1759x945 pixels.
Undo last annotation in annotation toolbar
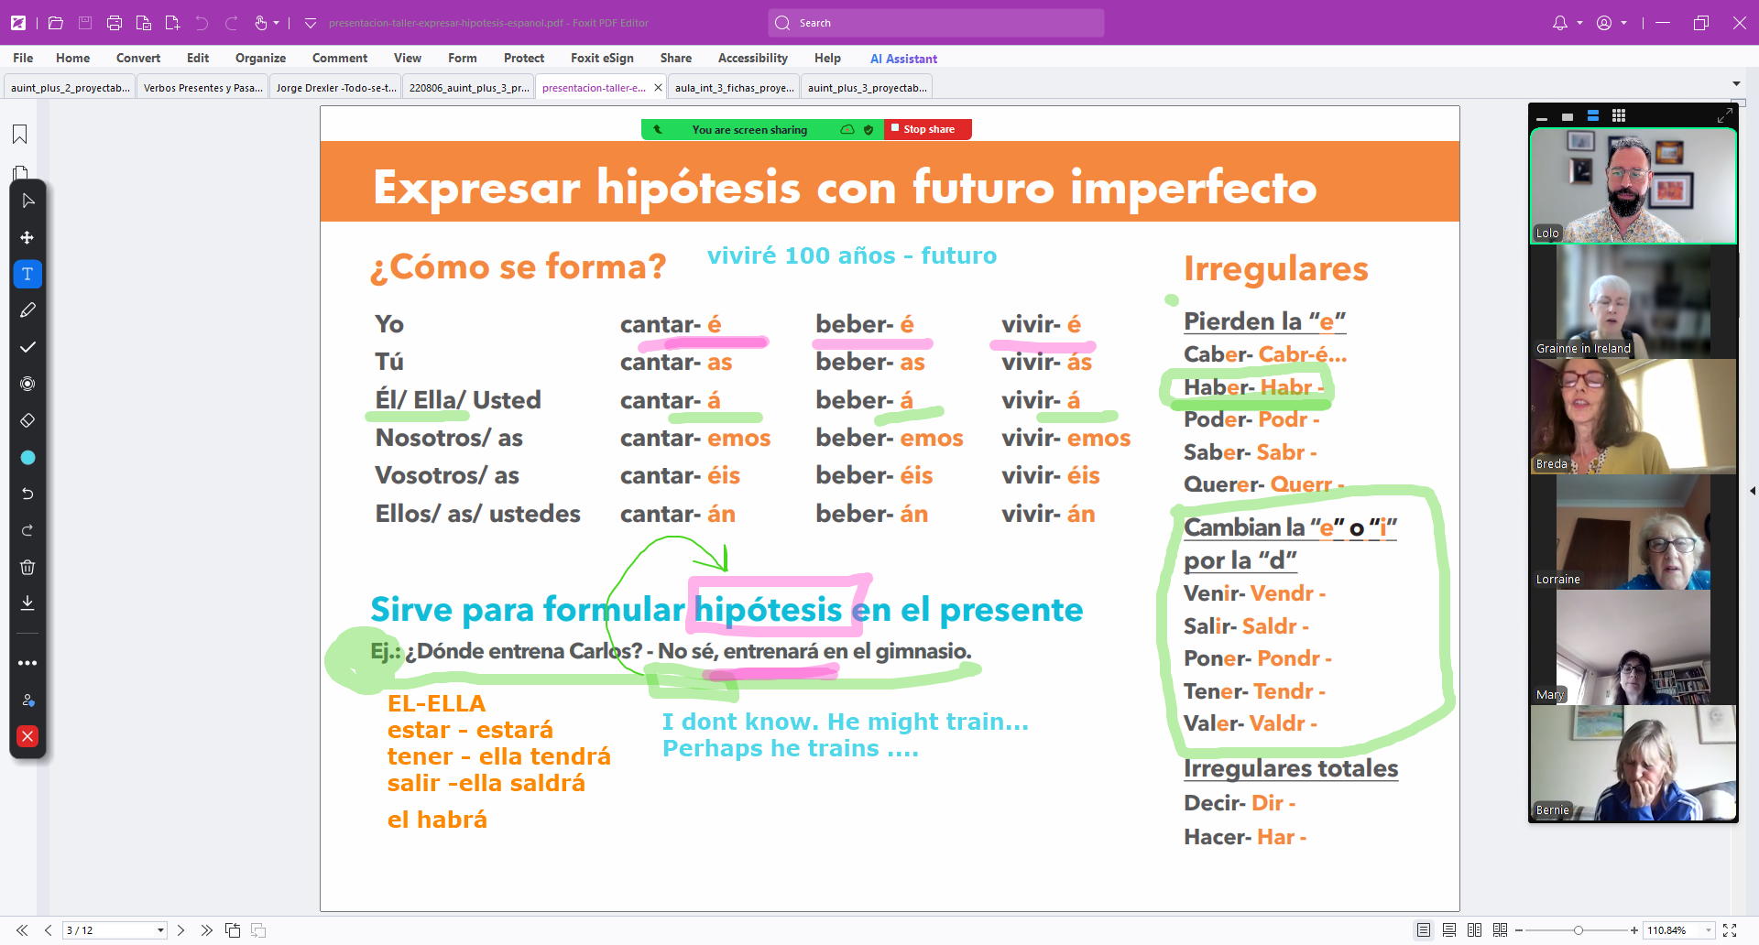coord(27,494)
